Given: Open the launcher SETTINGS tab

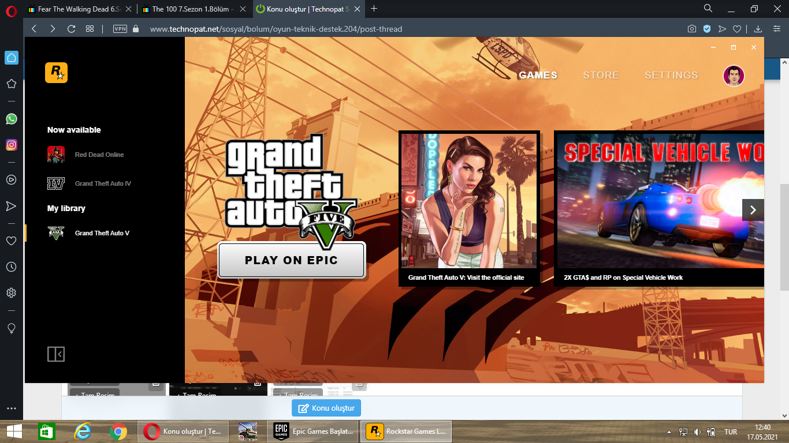Looking at the screenshot, I should (671, 75).
